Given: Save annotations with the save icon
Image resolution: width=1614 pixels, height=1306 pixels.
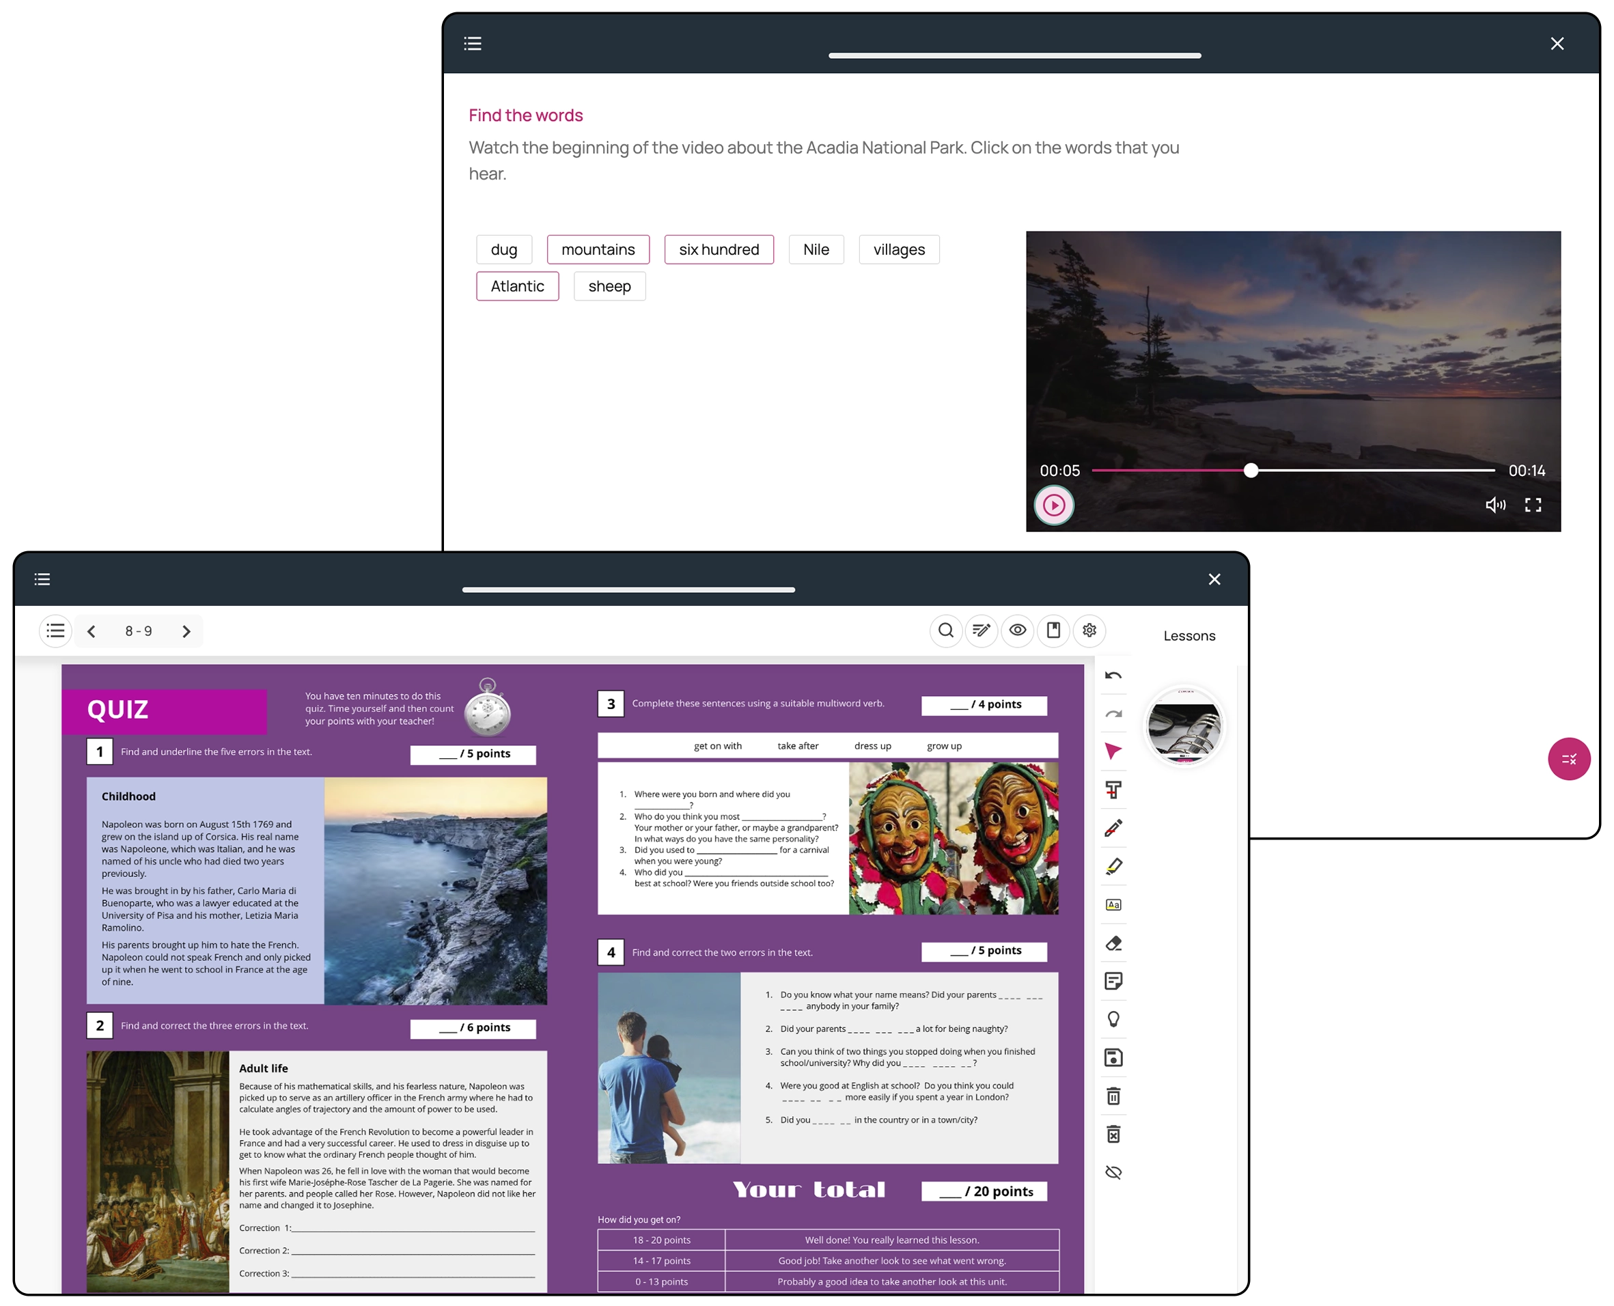Looking at the screenshot, I should (1114, 1057).
